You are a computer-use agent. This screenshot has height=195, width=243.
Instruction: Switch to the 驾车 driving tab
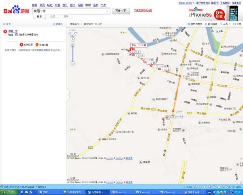[x=65, y=17]
